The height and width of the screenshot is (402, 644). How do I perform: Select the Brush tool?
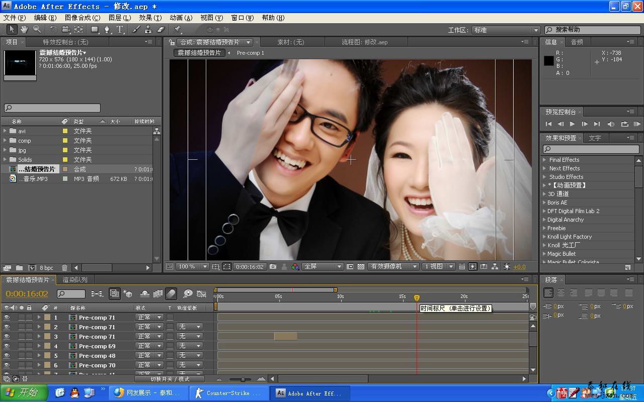(136, 30)
